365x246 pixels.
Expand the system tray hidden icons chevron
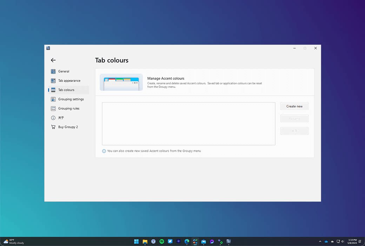pos(320,241)
